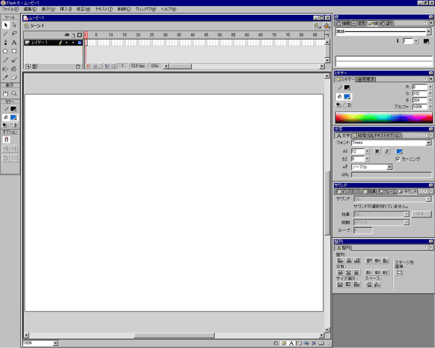Screen dimensions: 435x348
Task: Open the stroke style 実線 dropdown
Action: pyautogui.click(x=429, y=31)
